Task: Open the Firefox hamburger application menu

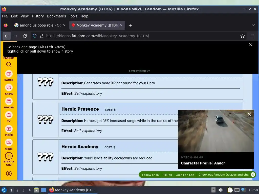Action: 252,36
